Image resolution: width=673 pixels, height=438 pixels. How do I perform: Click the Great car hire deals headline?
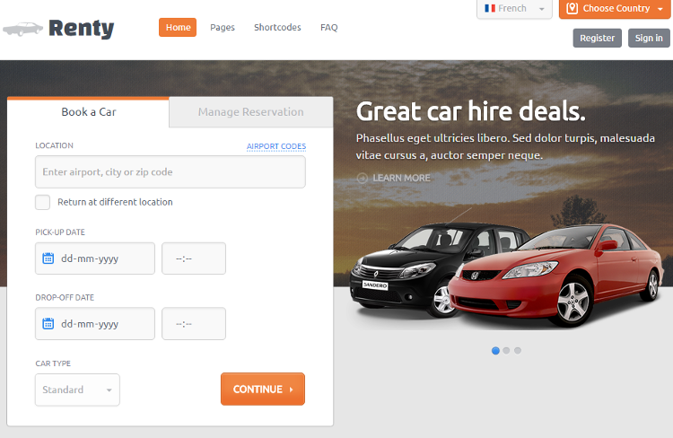[x=471, y=111]
